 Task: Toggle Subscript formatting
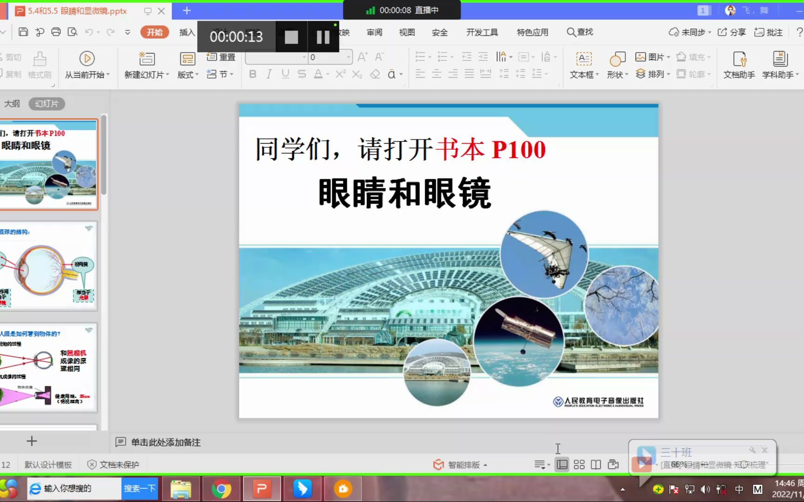pos(357,74)
